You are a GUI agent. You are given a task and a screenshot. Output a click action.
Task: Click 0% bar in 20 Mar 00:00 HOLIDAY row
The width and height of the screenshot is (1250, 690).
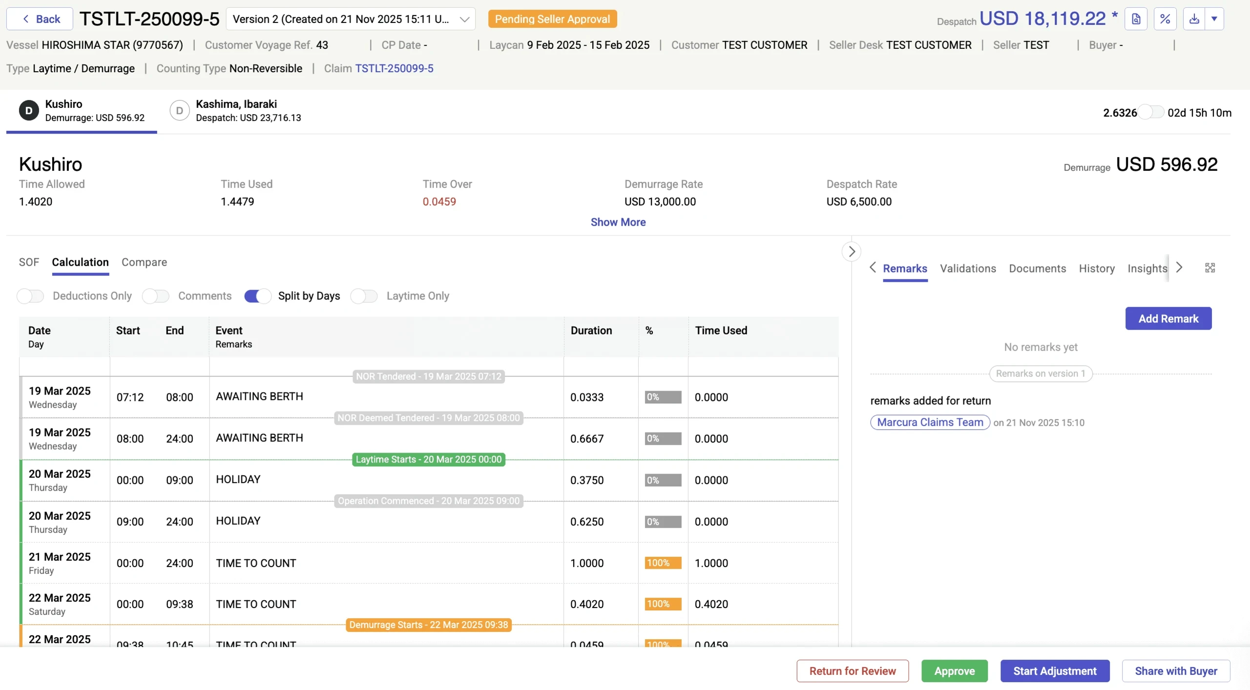663,480
